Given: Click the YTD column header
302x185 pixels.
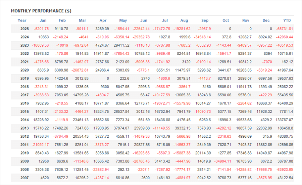Looking at the screenshot, I should [287, 20].
